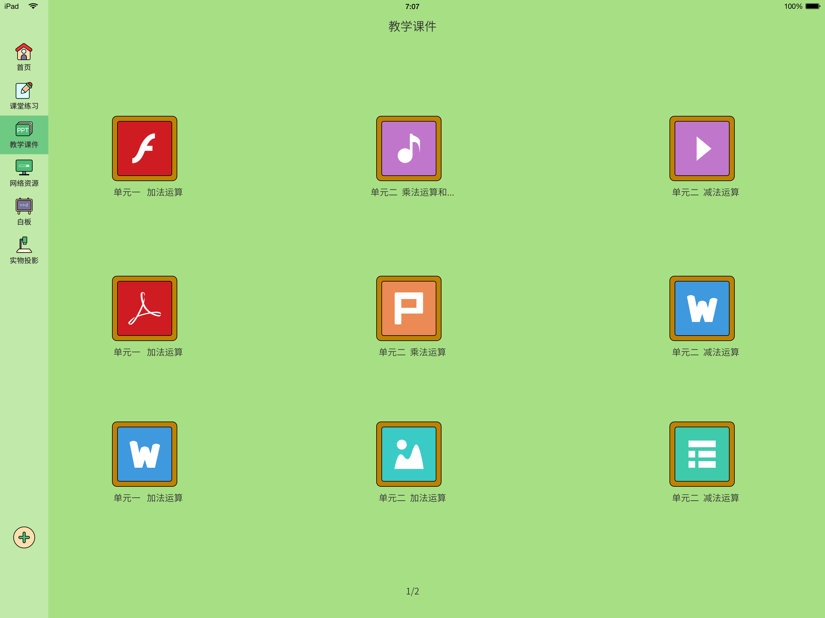The image size is (825, 618).
Task: Click label 单元二 加法运算 under the image icon
Action: point(412,498)
